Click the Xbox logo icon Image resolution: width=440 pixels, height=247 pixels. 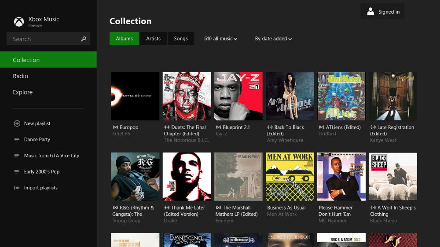click(19, 22)
